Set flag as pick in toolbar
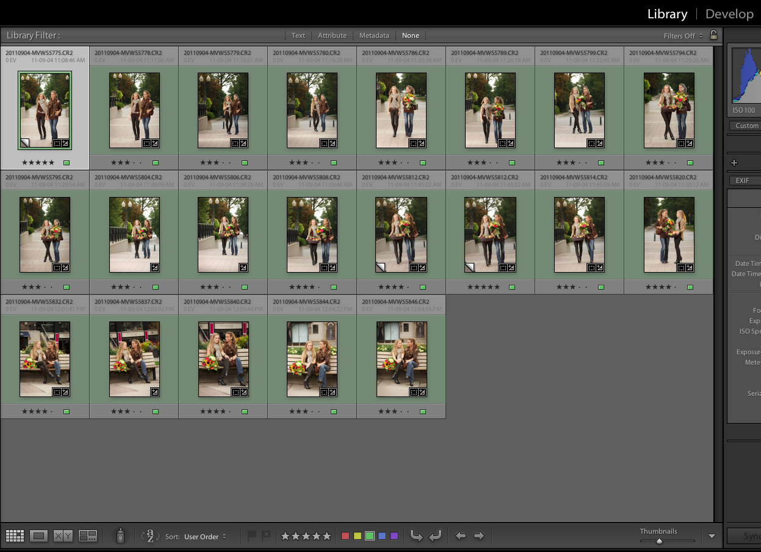The height and width of the screenshot is (552, 761). 251,536
